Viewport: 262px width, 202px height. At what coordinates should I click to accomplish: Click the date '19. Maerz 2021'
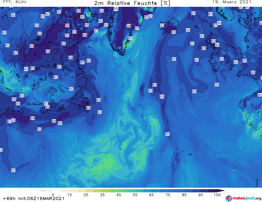point(232,2)
